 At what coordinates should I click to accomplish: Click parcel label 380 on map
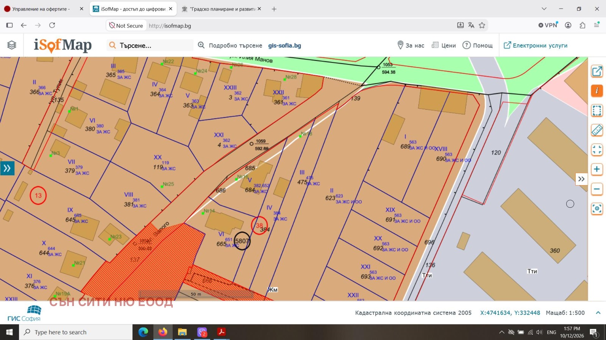90,129
